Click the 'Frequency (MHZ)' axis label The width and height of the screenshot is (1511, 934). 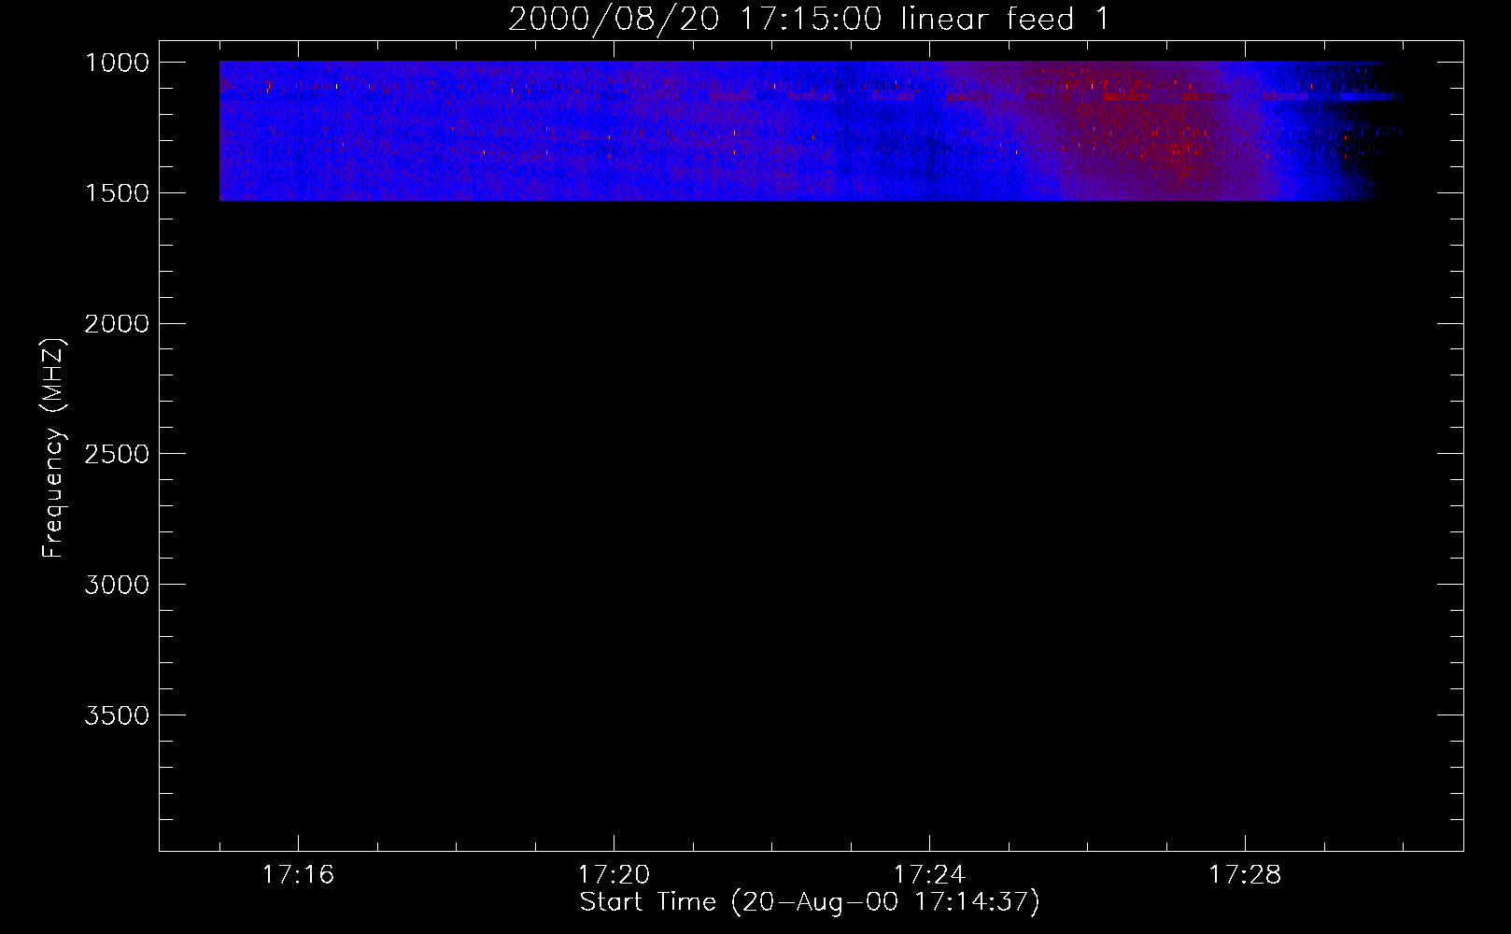54,448
